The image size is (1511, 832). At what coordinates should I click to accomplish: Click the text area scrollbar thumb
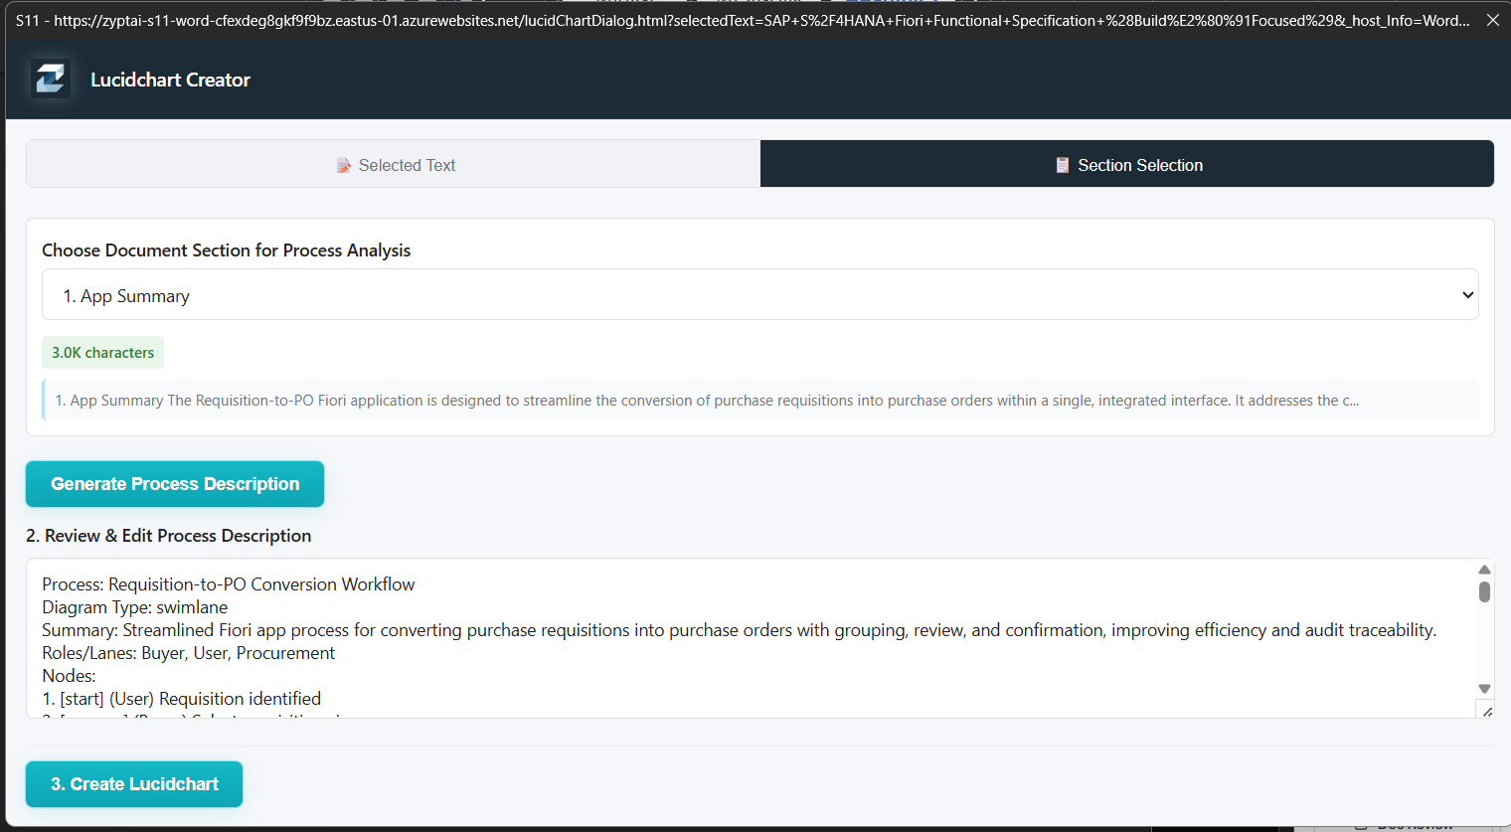(1484, 592)
